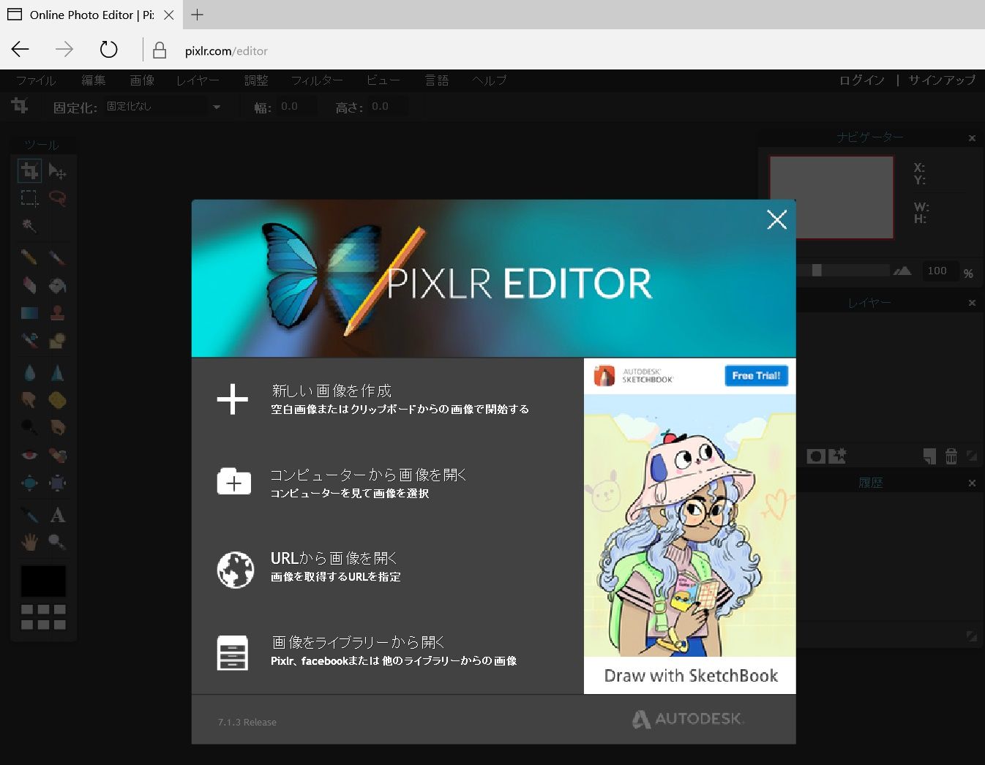Select the Eraser tool
Screen dimensions: 985x765
click(29, 285)
